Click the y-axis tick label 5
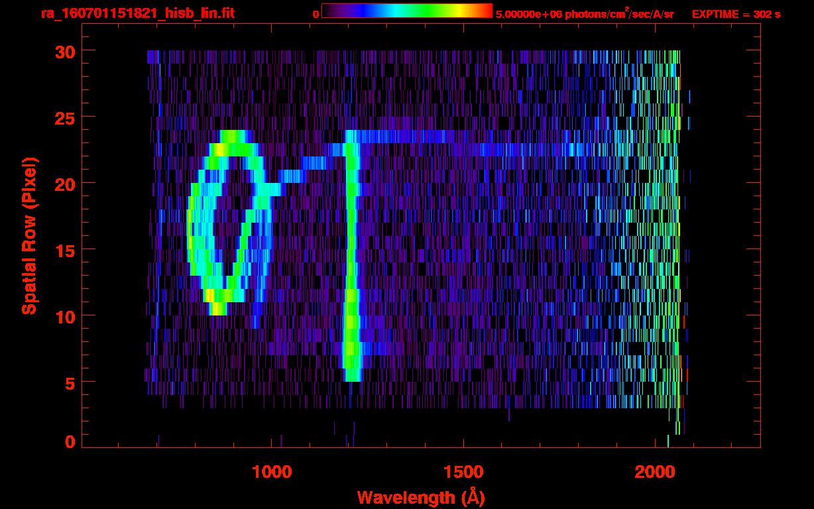Screen dimensions: 814x509 click(70, 382)
